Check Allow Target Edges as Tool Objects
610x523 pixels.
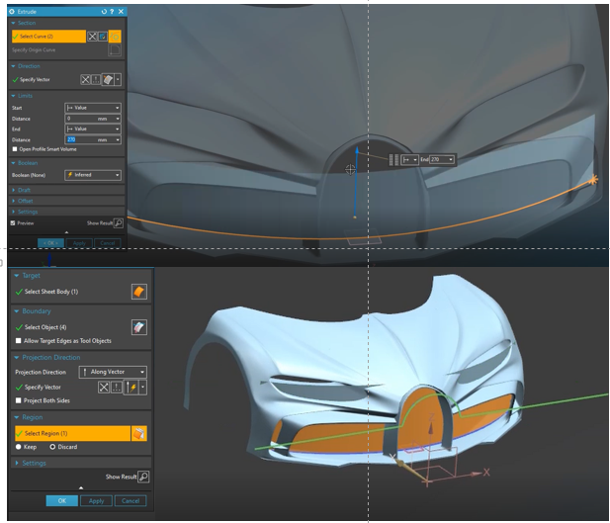tap(18, 341)
